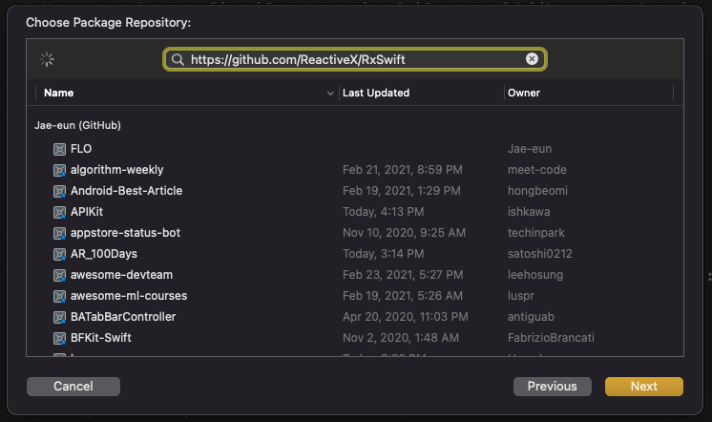This screenshot has width=712, height=422.
Task: Click the Android-Best-Article repository icon
Action: (x=59, y=191)
